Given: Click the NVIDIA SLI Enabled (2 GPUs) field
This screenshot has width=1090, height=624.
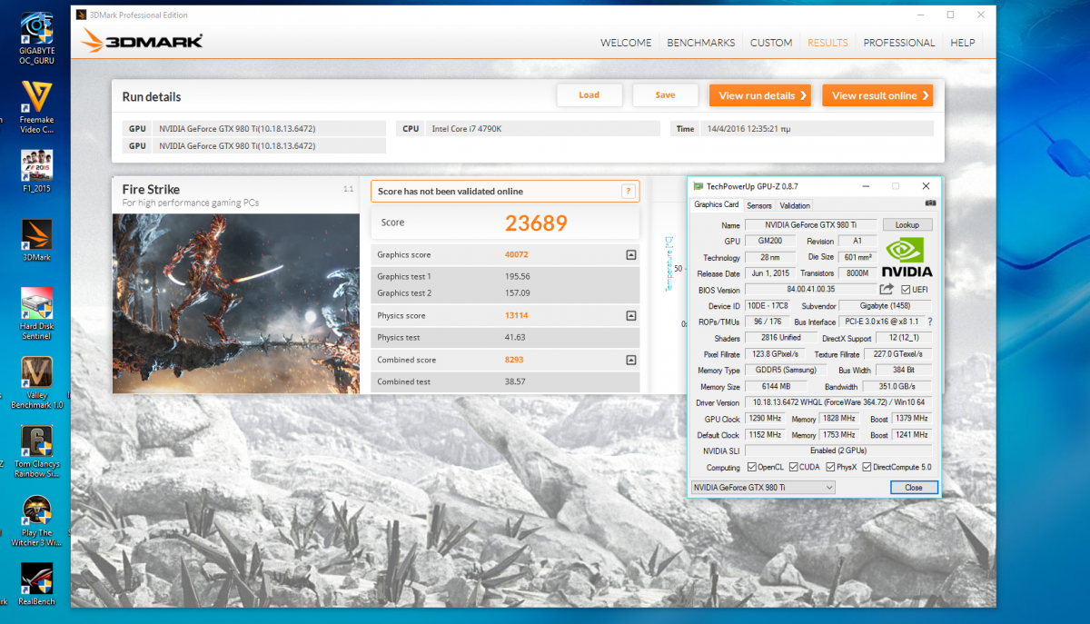Looking at the screenshot, I should point(838,451).
